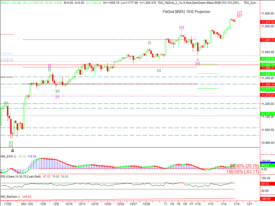This screenshot has width=275, height=206.
Task: Click the green (b) wave label
Action: coord(6,103)
